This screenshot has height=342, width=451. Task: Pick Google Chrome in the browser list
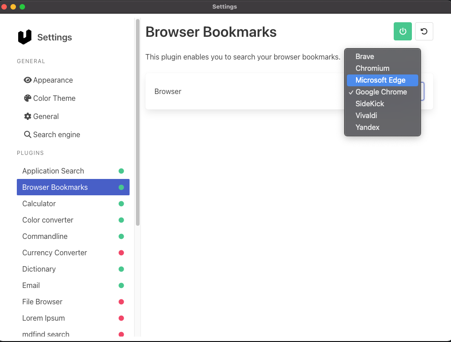[x=382, y=92]
